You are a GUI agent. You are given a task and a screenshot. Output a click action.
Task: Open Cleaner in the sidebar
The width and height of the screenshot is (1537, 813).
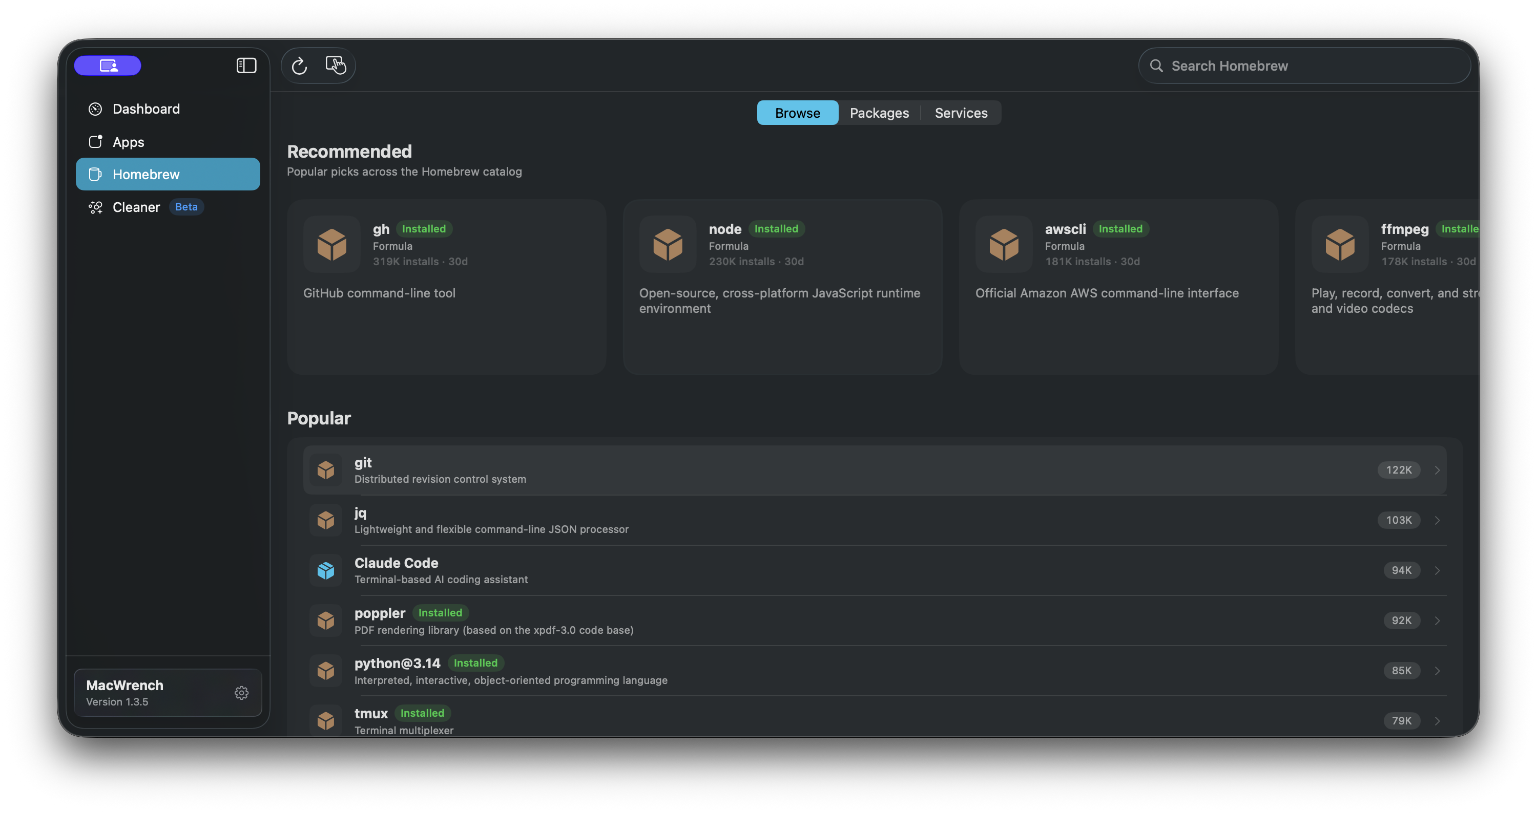[x=168, y=207]
